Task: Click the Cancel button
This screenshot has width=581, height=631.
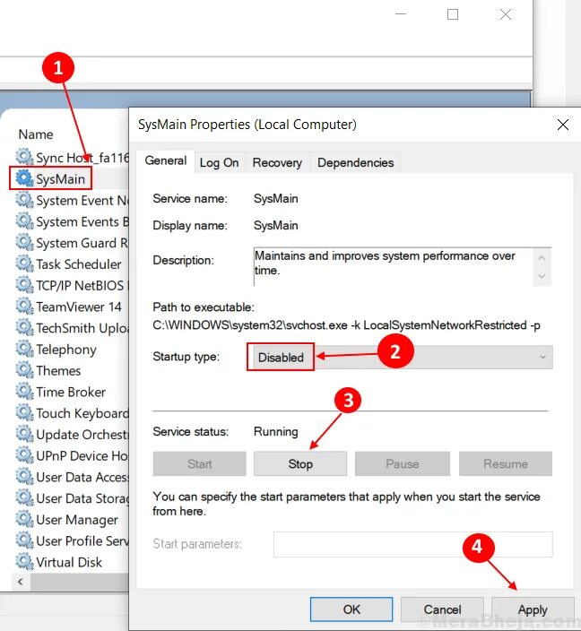Action: 443,609
